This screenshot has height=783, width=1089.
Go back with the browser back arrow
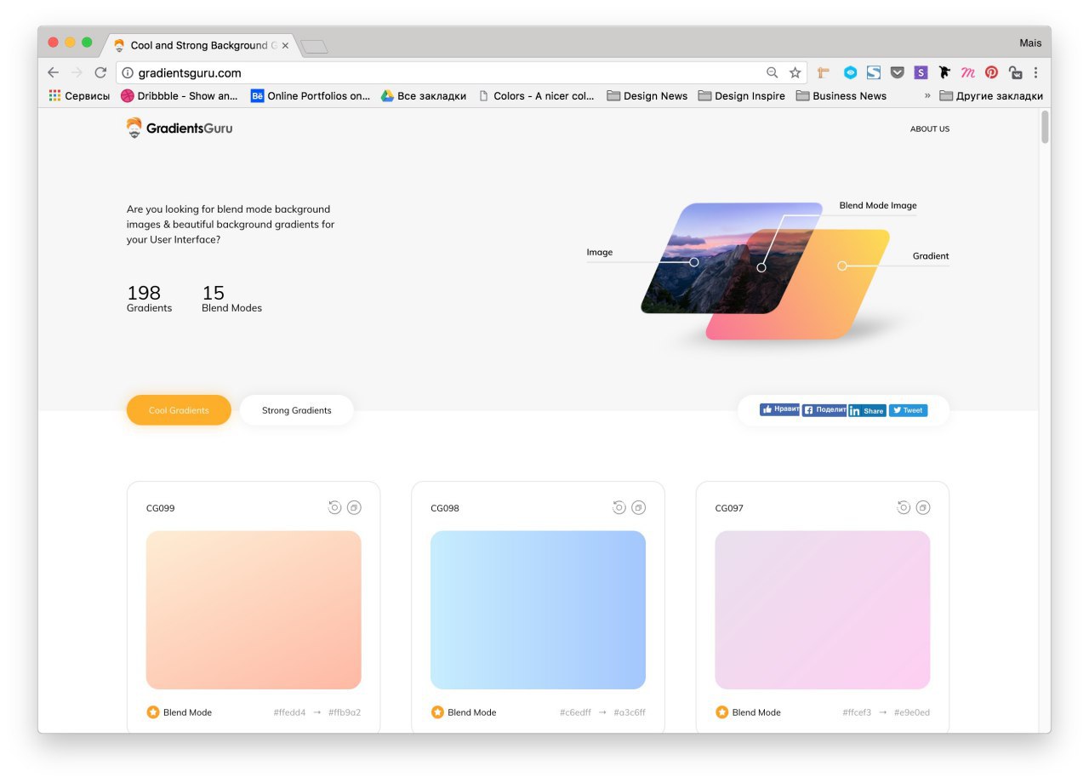53,73
